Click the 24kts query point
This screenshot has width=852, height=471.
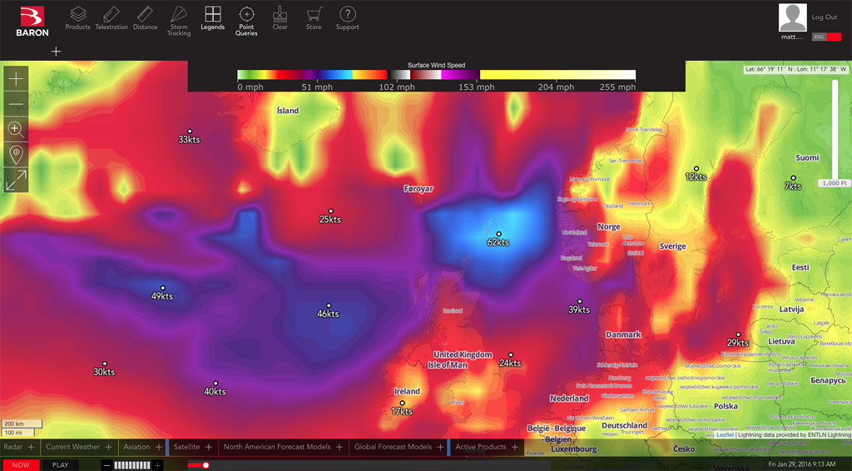510,355
